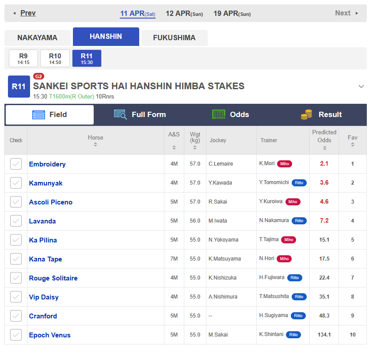
Task: Click predicted odds value 134.1
Action: [324, 335]
